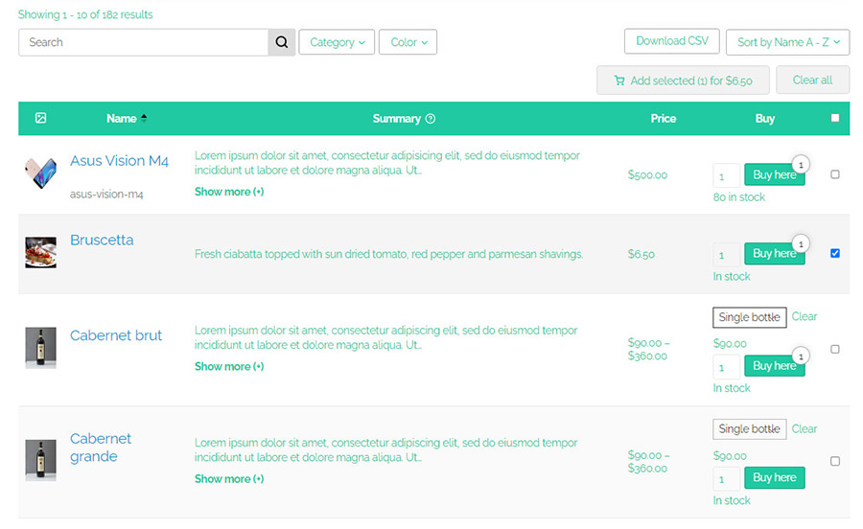Image resolution: width=863 pixels, height=529 pixels.
Task: Click the quantity field for Cabernet brut
Action: point(727,367)
